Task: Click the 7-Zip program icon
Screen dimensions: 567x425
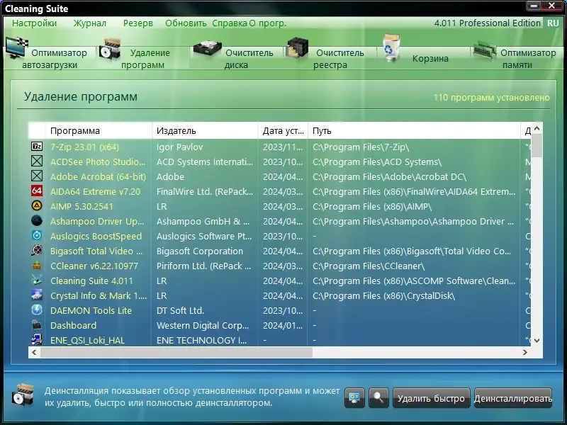Action: click(x=37, y=147)
